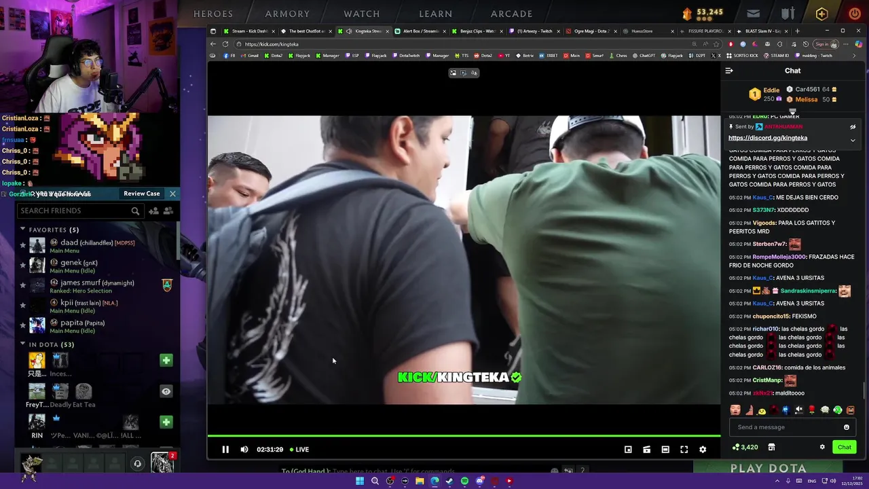This screenshot has width=869, height=489.
Task: Collapse the FAVORITES friends group
Action: tap(22, 230)
